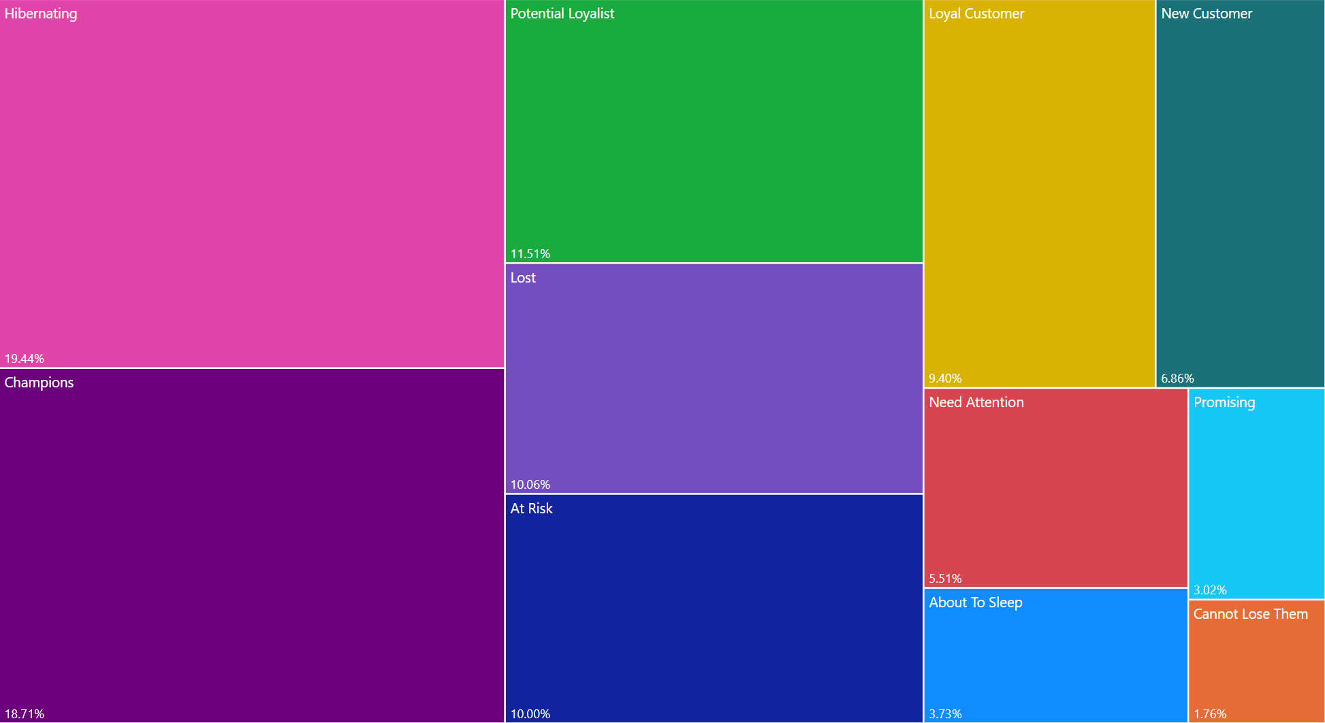The image size is (1325, 723).
Task: Click the 1.76% value label
Action: 1210,714
